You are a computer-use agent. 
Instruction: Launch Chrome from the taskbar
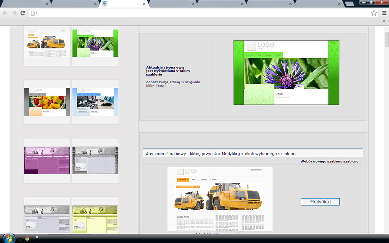click(x=27, y=238)
